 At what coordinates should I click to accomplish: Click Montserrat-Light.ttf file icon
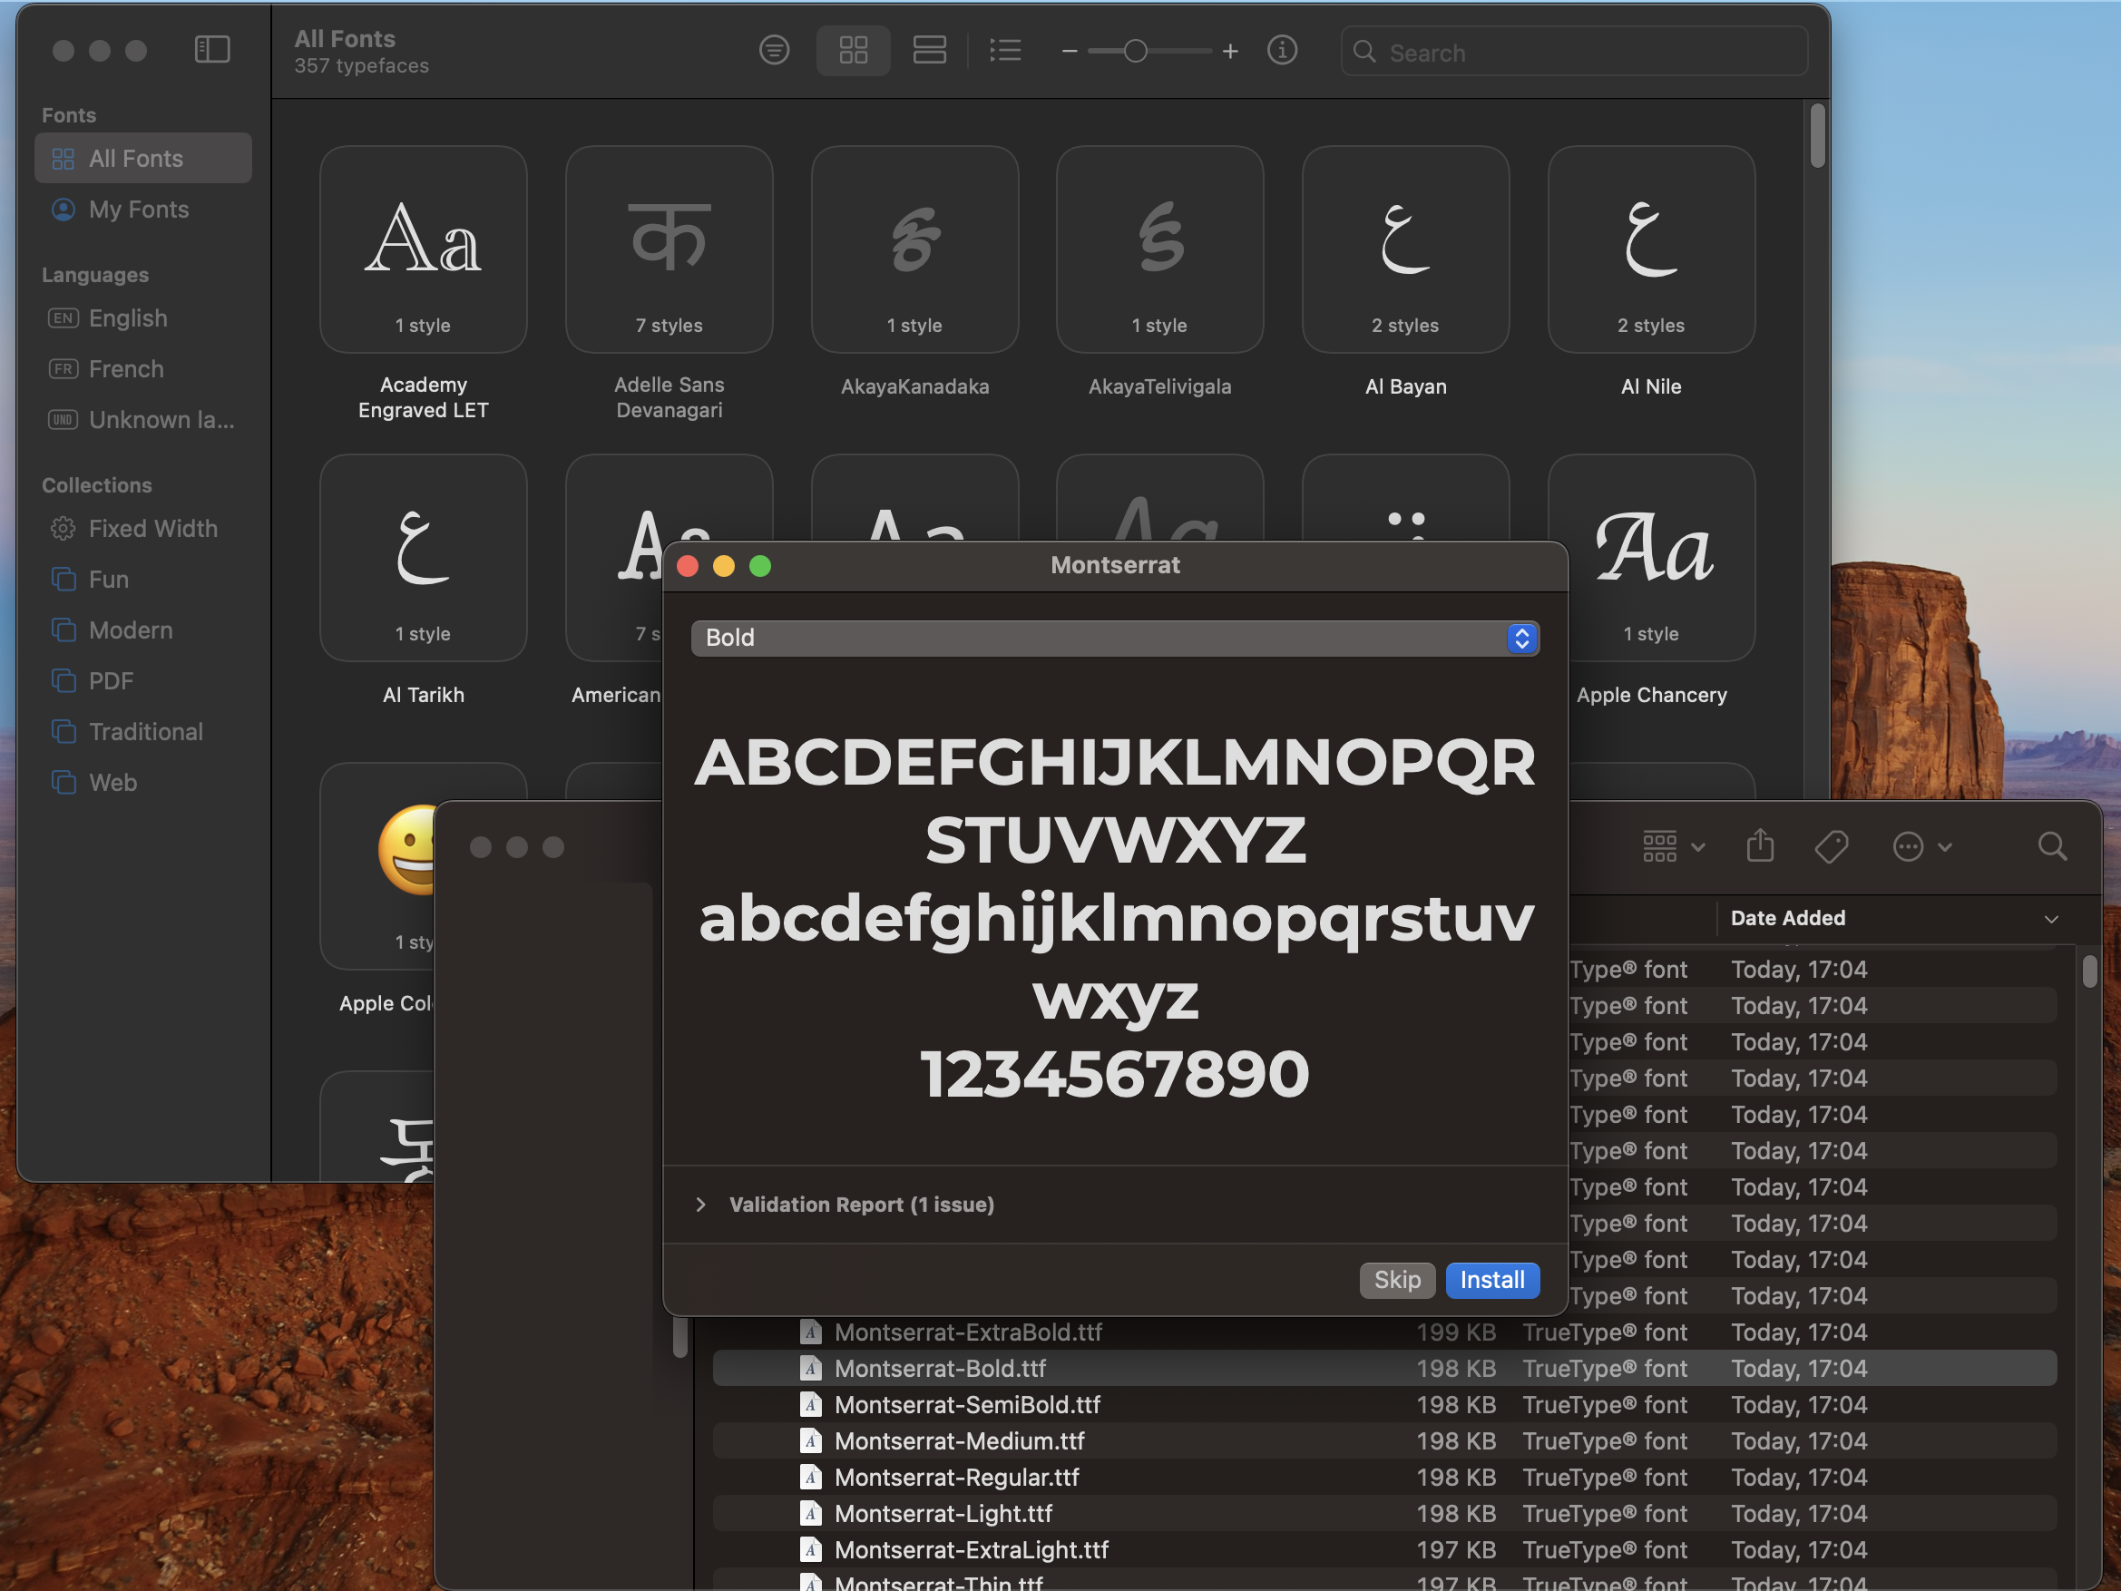point(811,1513)
